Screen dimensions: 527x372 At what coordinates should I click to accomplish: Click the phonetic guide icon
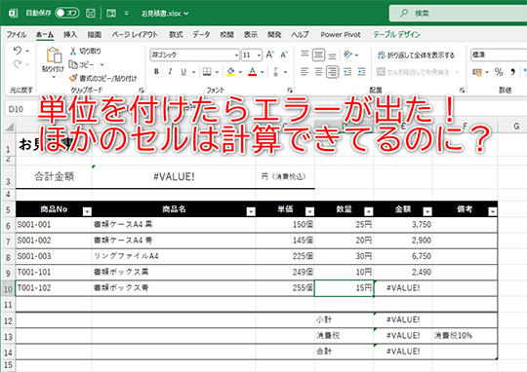pyautogui.click(x=276, y=72)
